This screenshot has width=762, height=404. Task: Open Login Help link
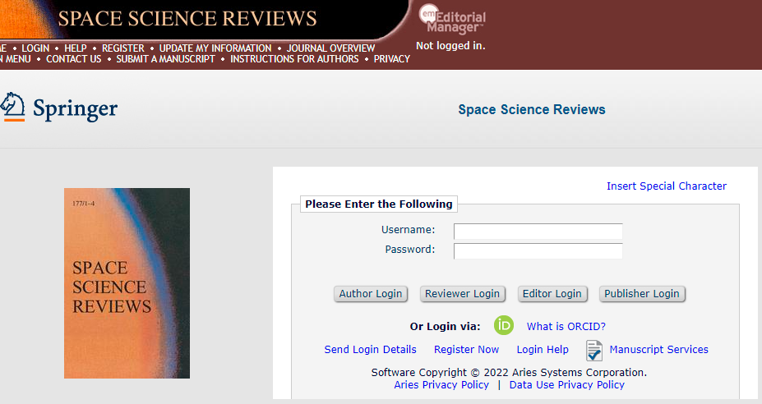pos(542,350)
